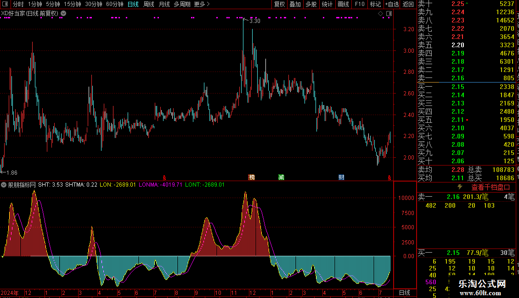
Task: Click the red S marker near July 2024
Action: coord(164,178)
